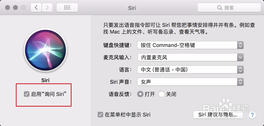Click the forward navigation arrow
Image resolution: width=264 pixels, height=126 pixels.
(x=47, y=8)
